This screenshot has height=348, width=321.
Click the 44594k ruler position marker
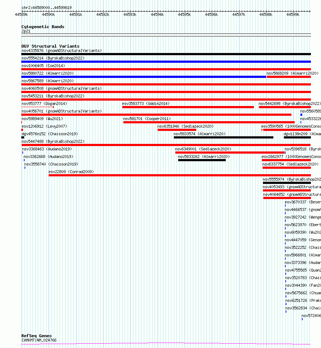click(157, 14)
